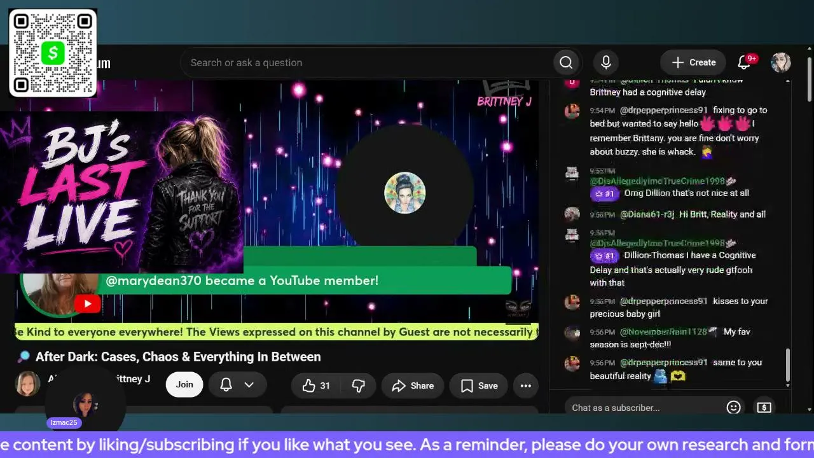Image resolution: width=814 pixels, height=458 pixels.
Task: Open more actions three-dot menu
Action: (x=525, y=385)
